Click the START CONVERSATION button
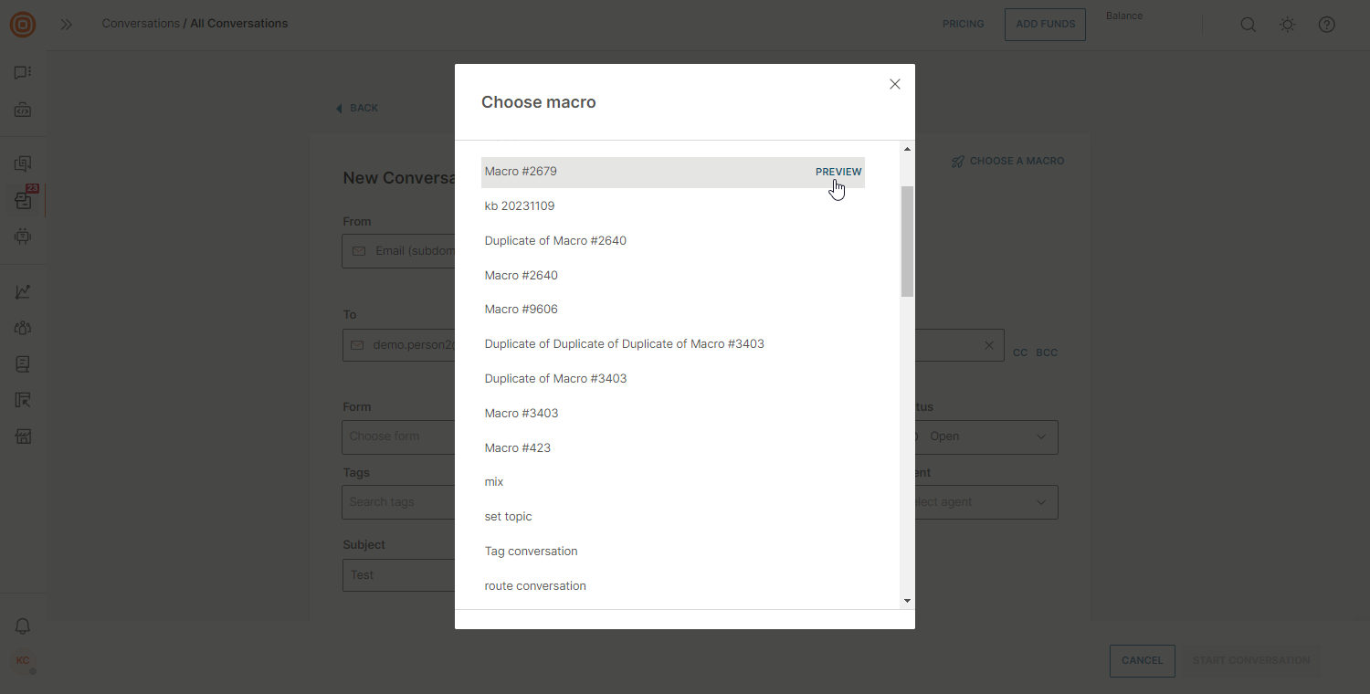The height and width of the screenshot is (694, 1370). 1251,660
